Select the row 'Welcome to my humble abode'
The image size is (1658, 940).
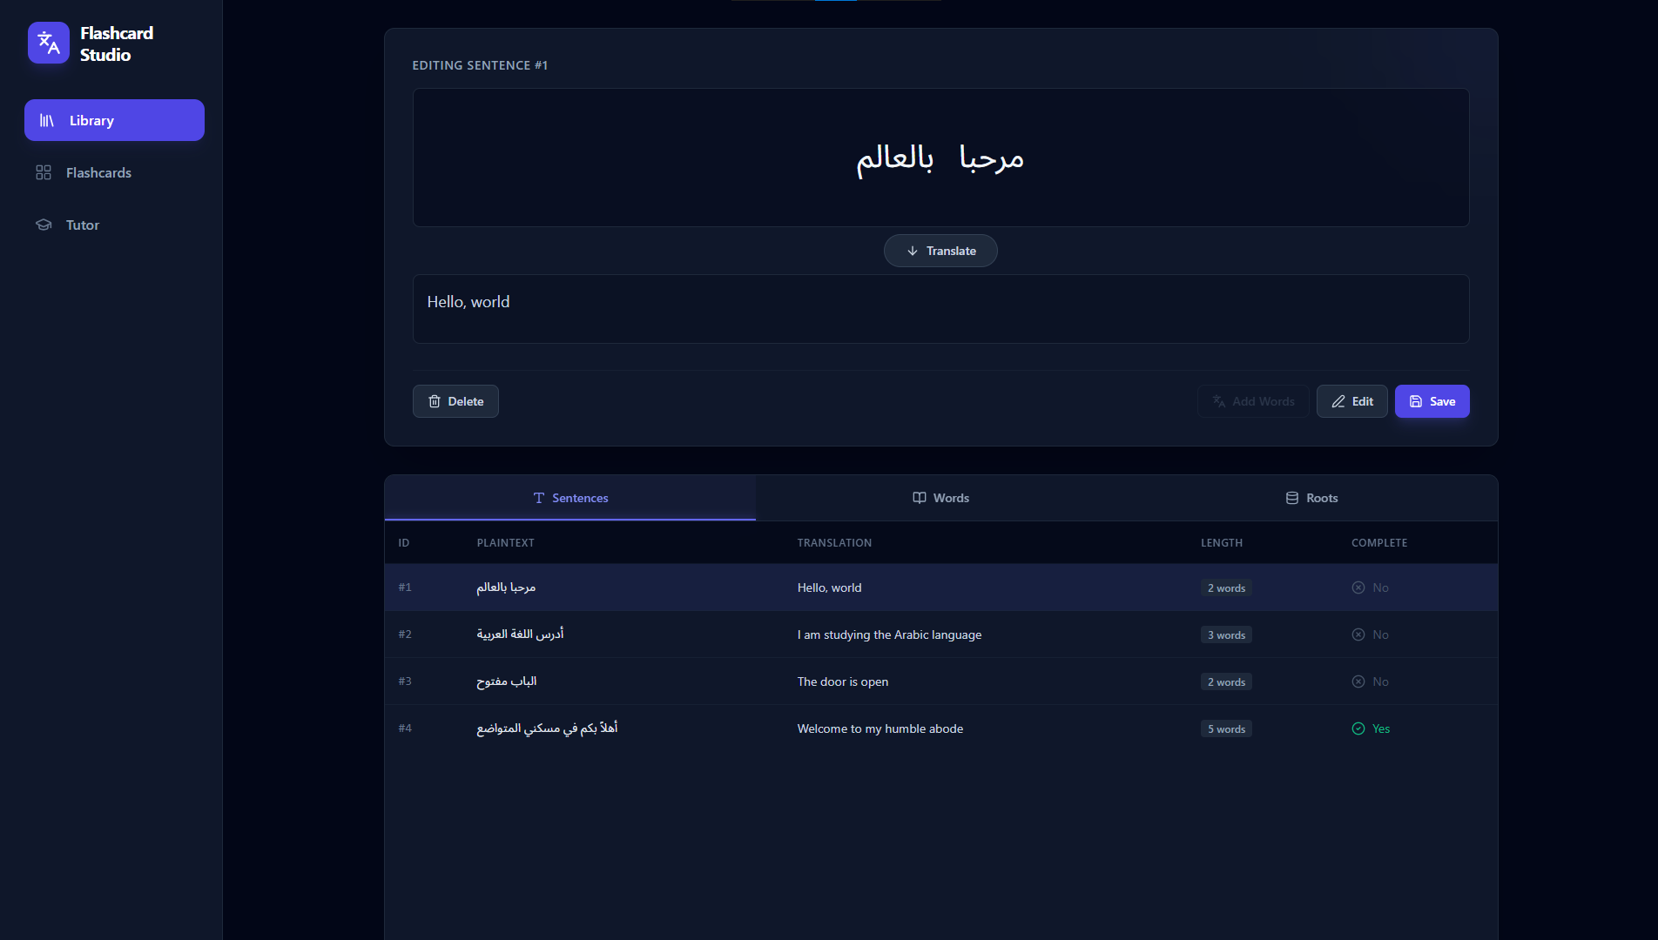(940, 728)
